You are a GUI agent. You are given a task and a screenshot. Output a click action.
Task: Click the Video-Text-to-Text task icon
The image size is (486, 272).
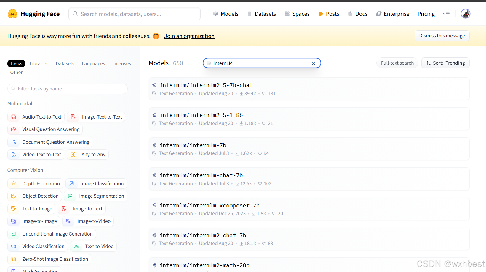click(x=14, y=154)
